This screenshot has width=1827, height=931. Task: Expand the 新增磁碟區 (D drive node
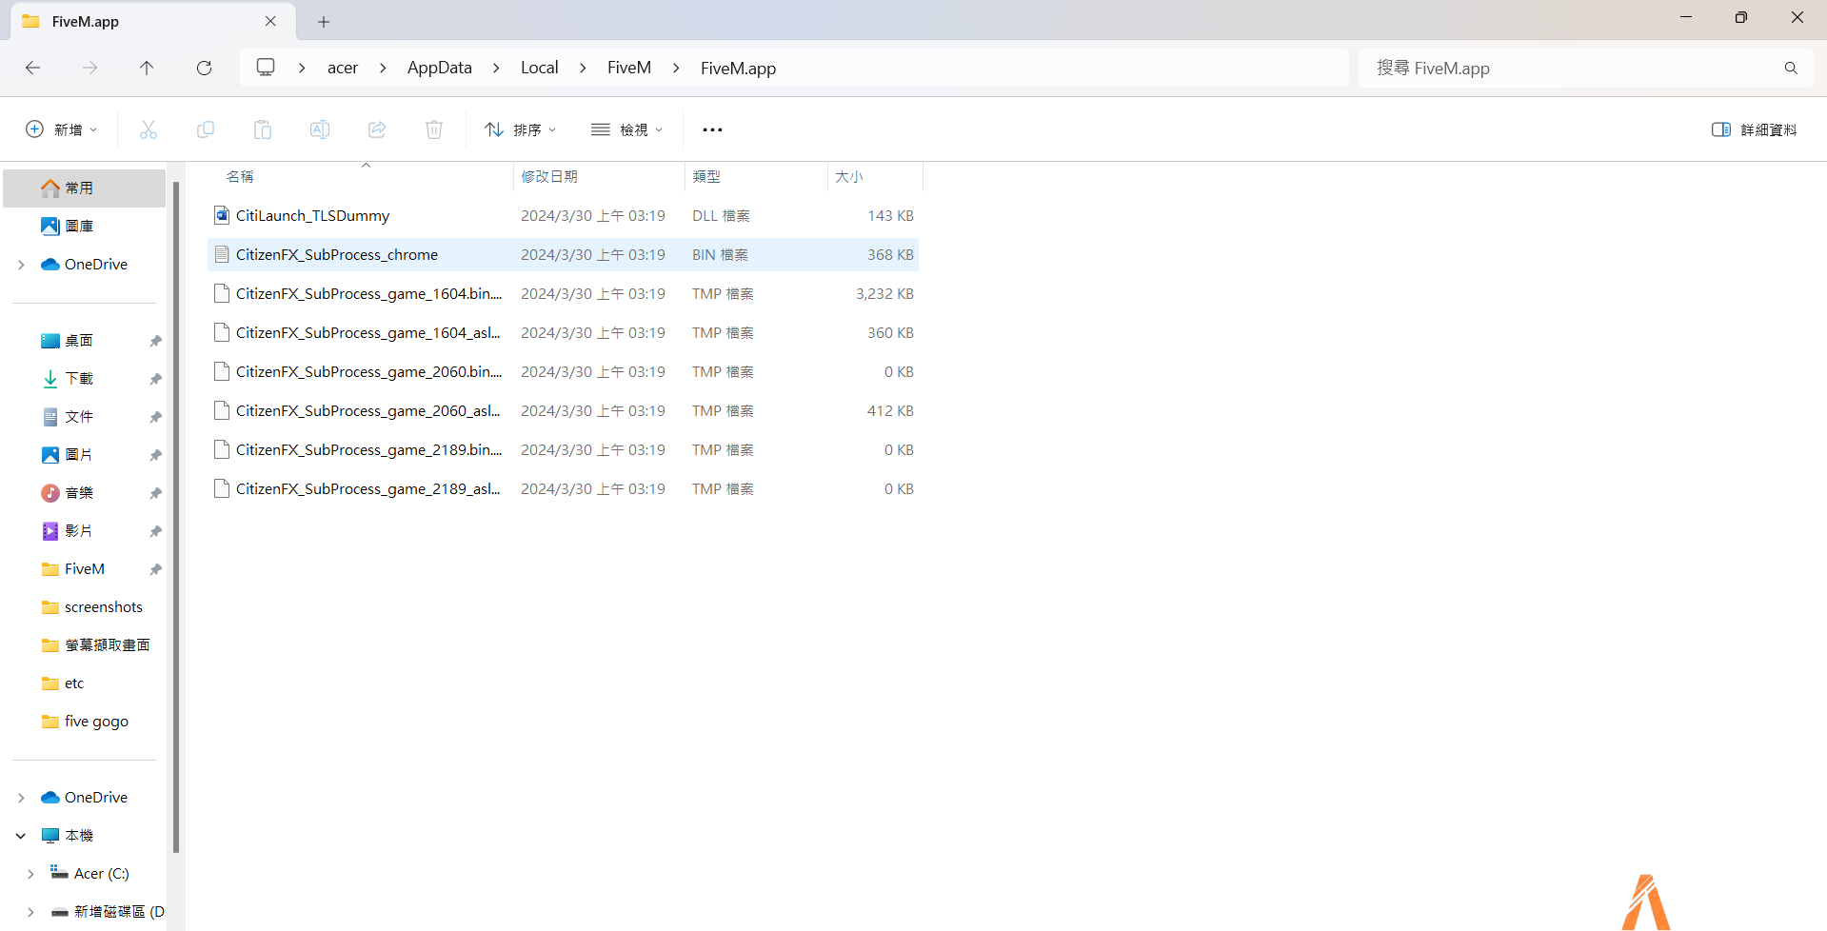pos(30,912)
